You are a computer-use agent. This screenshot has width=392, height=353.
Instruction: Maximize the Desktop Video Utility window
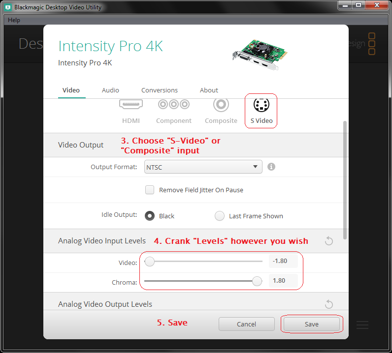tap(359, 5)
